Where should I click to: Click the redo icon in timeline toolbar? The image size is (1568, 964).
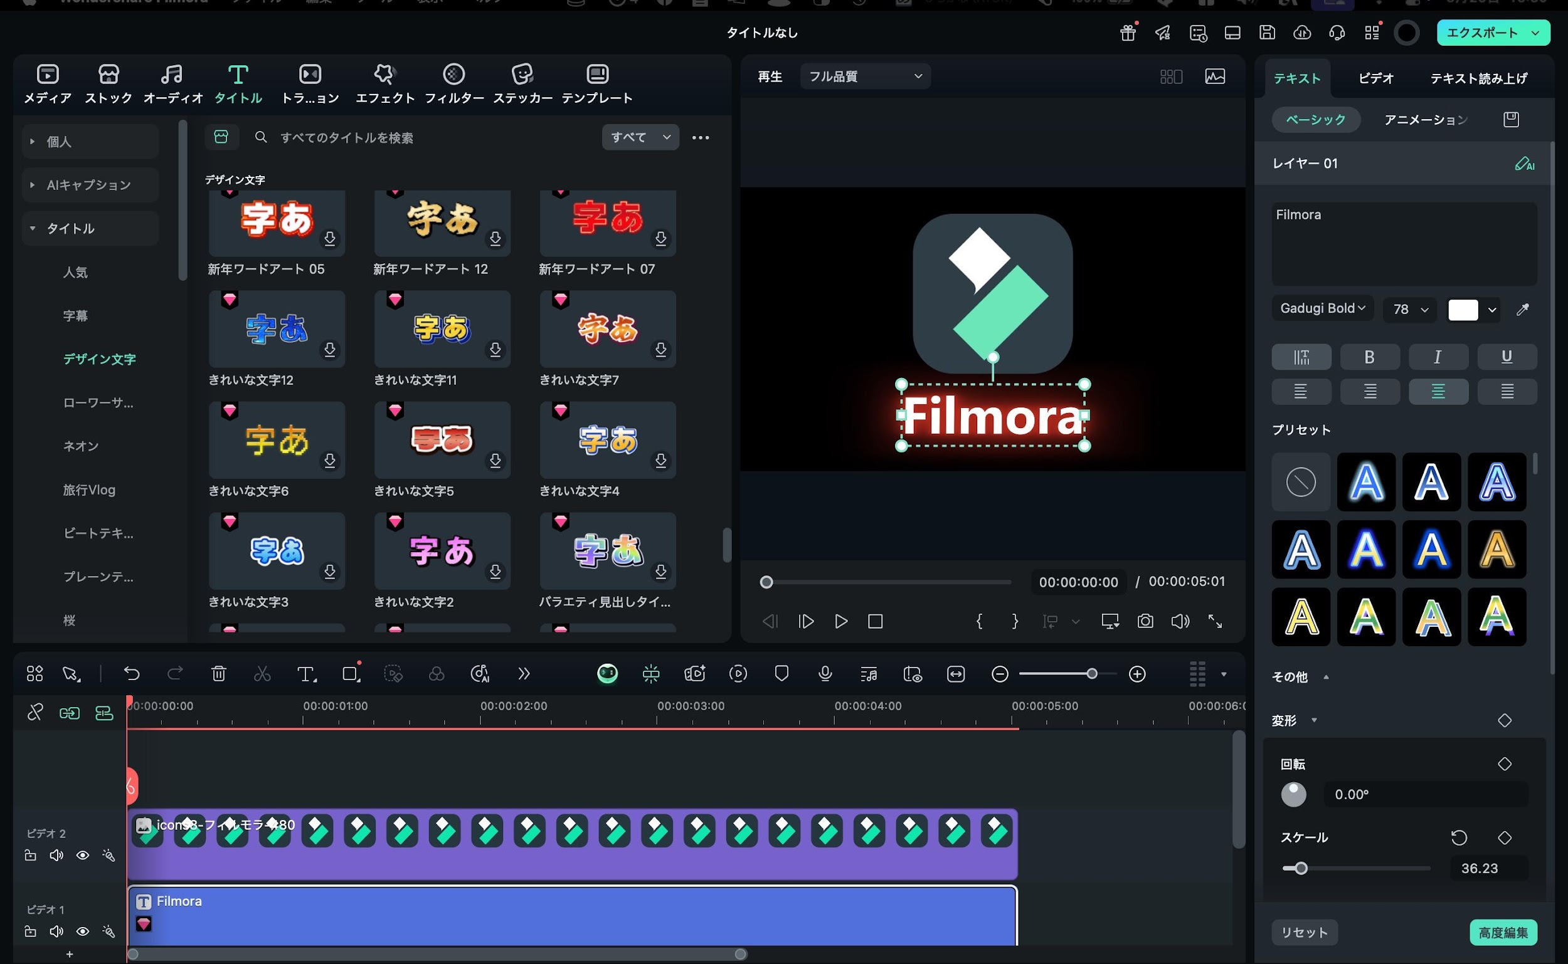pos(175,673)
